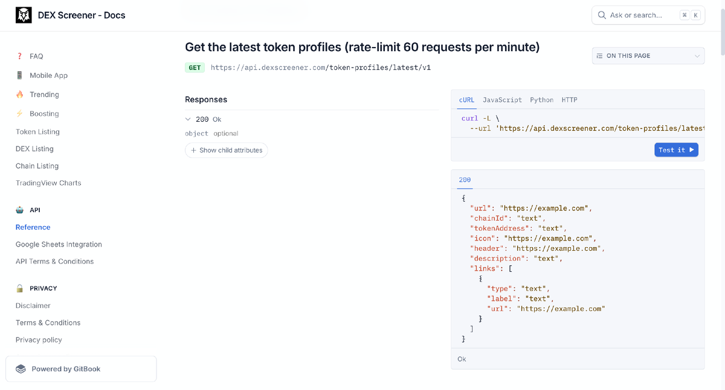Show child attributes of response object
This screenshot has width=725, height=390.
pos(227,150)
